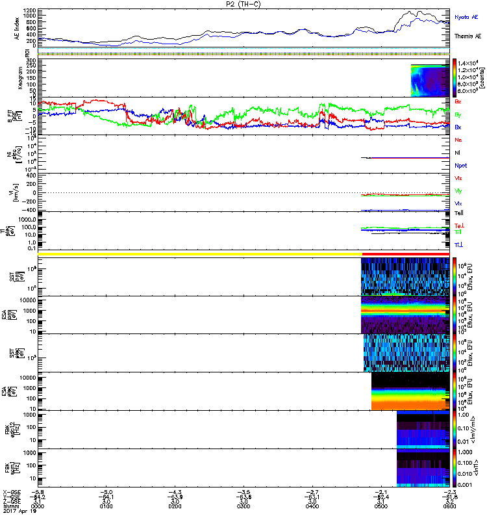Click the red Bz legend label

(x=458, y=101)
